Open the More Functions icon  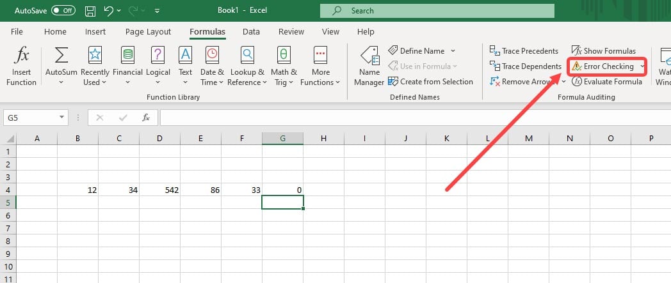[x=320, y=56]
